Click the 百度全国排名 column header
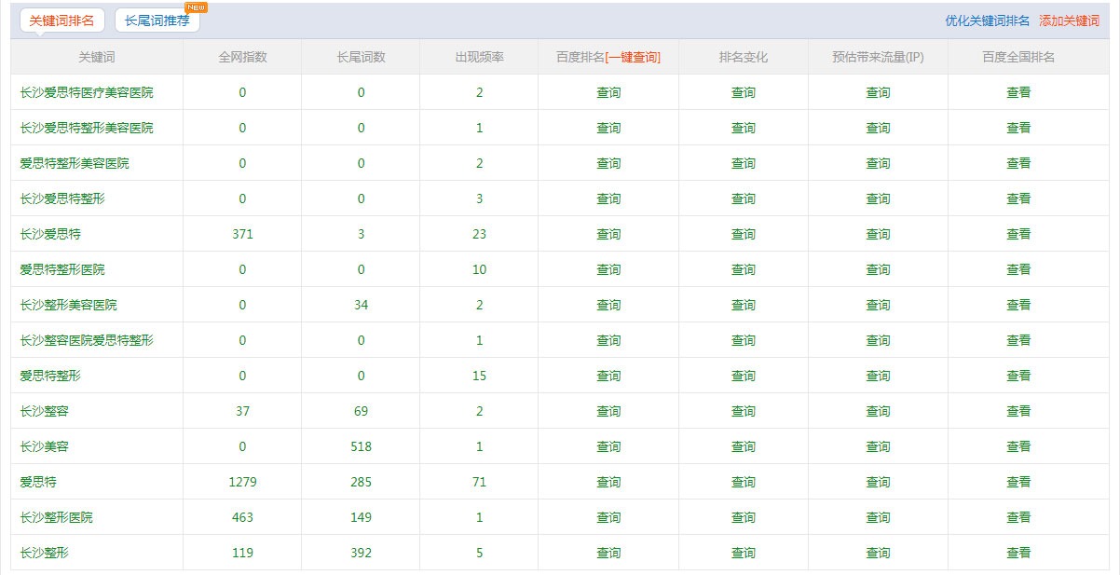Viewport: 1120px width, 575px height. [x=1018, y=57]
